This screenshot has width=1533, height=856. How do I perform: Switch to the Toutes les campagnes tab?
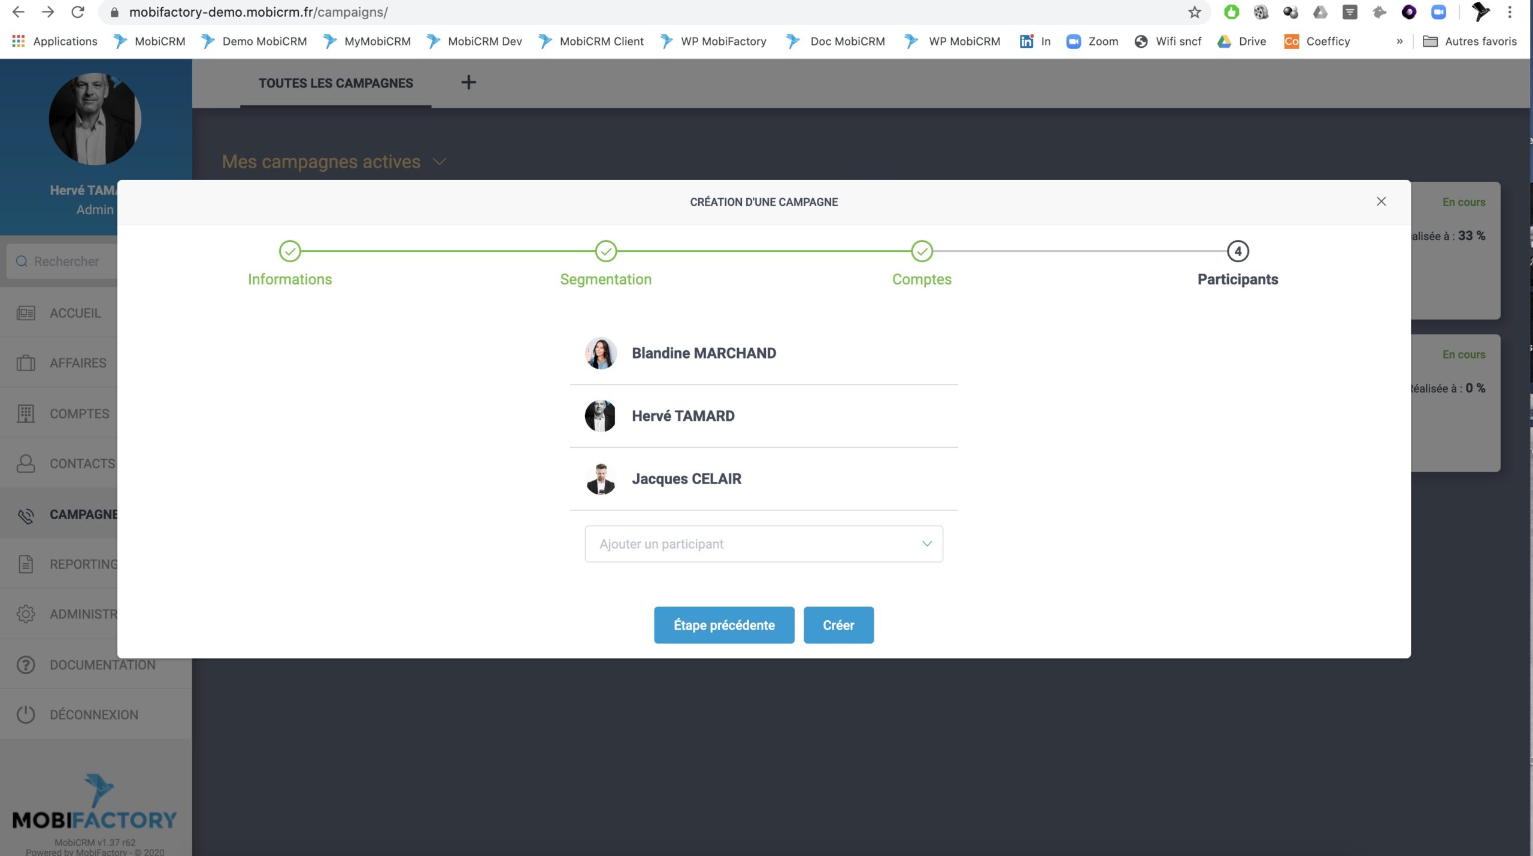point(335,83)
